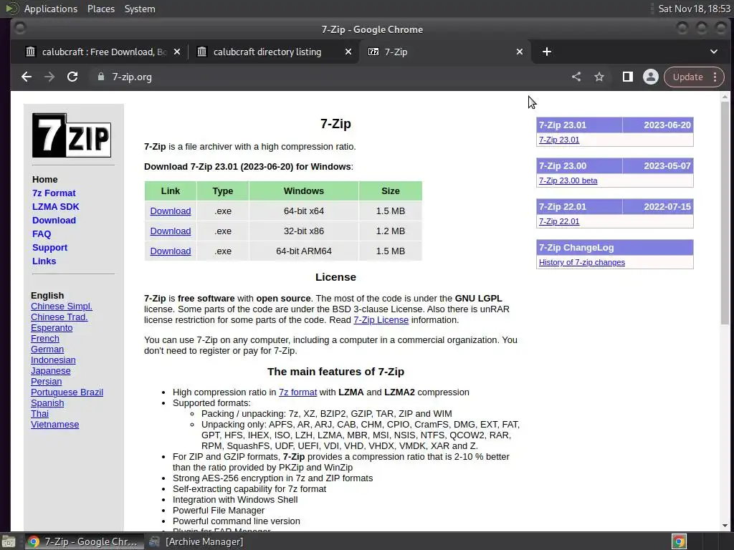Switch language to Indonesian
The image size is (734, 550).
click(53, 360)
